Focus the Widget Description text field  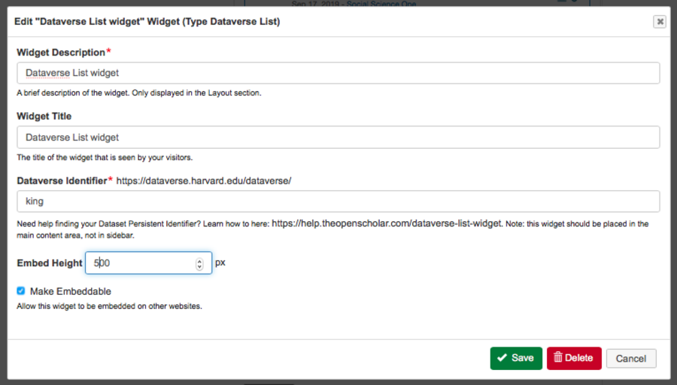tap(338, 73)
